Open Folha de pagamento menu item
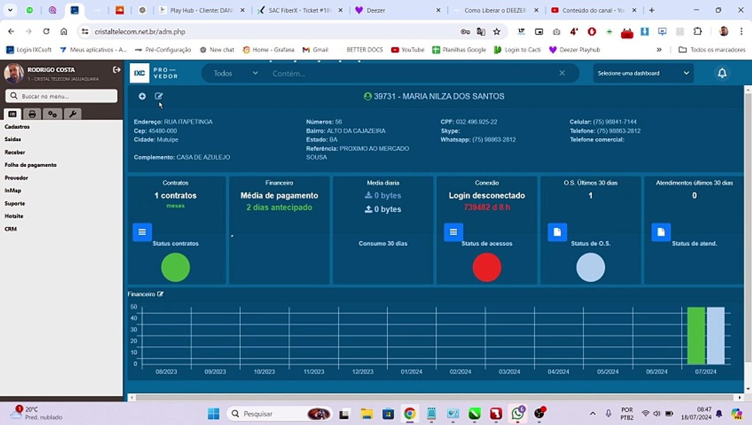Viewport: 752px width, 425px height. (31, 165)
